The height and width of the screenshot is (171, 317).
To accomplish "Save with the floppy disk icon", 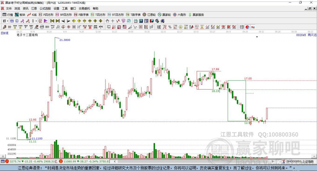I will 152,21.
